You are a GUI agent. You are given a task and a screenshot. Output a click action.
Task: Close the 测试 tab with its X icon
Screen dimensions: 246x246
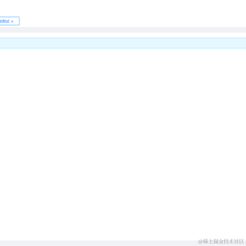pos(12,22)
